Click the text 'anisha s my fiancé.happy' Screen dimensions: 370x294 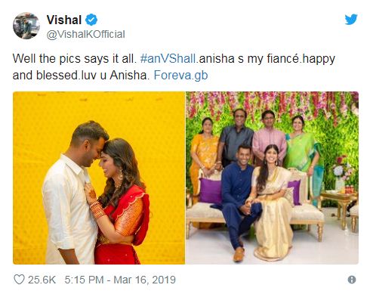(267, 59)
